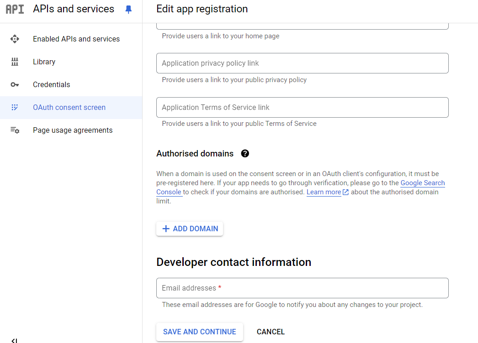
Task: Open the Credentials section
Action: (x=71, y=84)
